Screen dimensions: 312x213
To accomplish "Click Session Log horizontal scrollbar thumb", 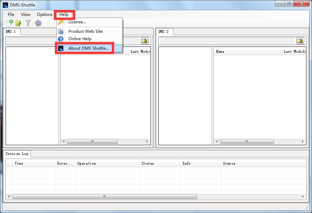I will (105, 196).
